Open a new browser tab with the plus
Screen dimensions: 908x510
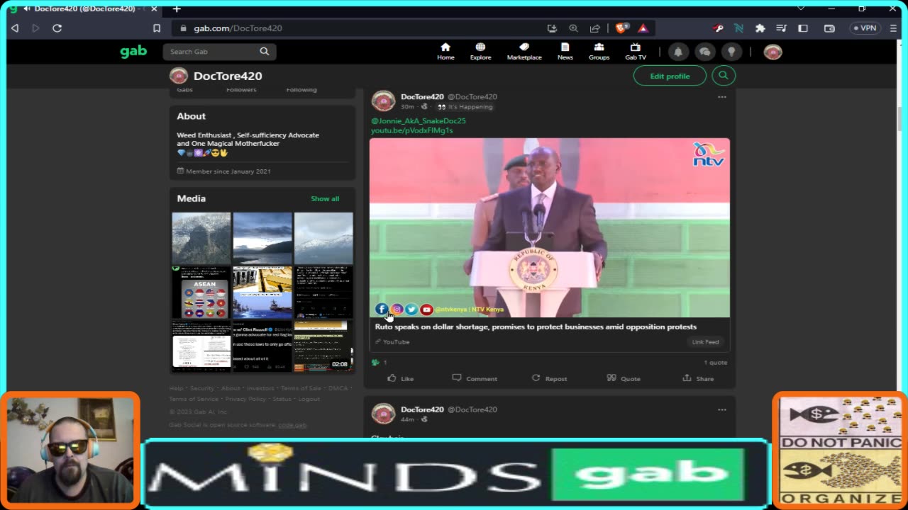click(x=177, y=8)
